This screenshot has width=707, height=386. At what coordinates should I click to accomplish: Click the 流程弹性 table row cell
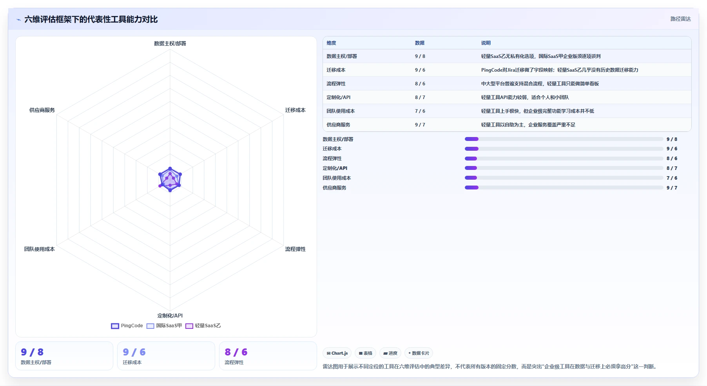pyautogui.click(x=336, y=84)
